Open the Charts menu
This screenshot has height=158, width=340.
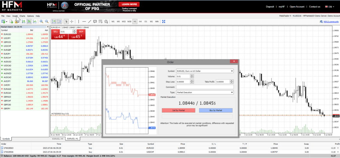click(22, 16)
